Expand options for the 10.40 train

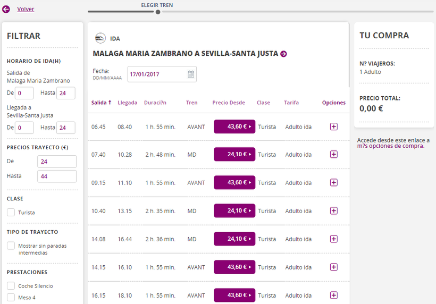(334, 210)
